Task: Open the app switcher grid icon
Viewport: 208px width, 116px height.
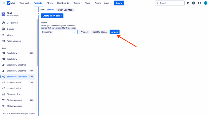Action: tap(4, 3)
